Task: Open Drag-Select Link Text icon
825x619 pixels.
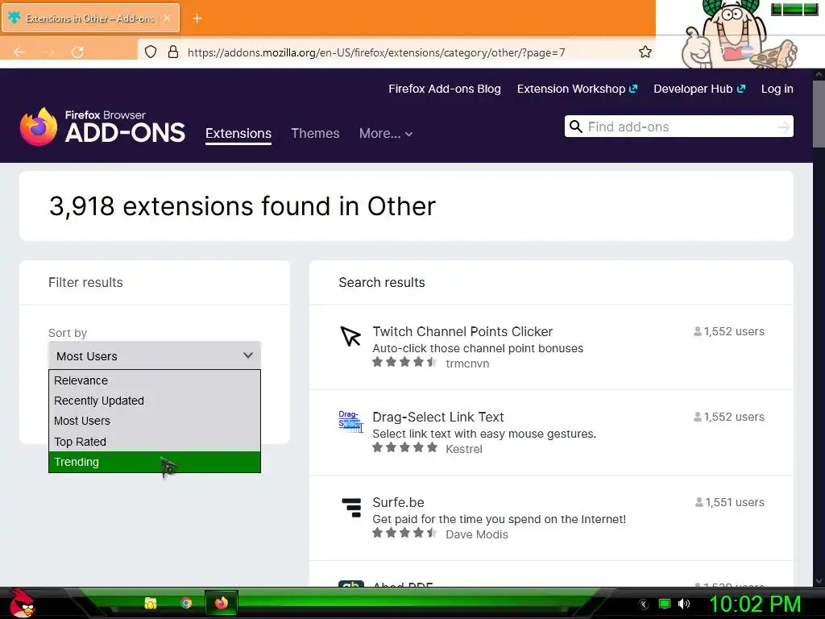Action: pyautogui.click(x=350, y=422)
